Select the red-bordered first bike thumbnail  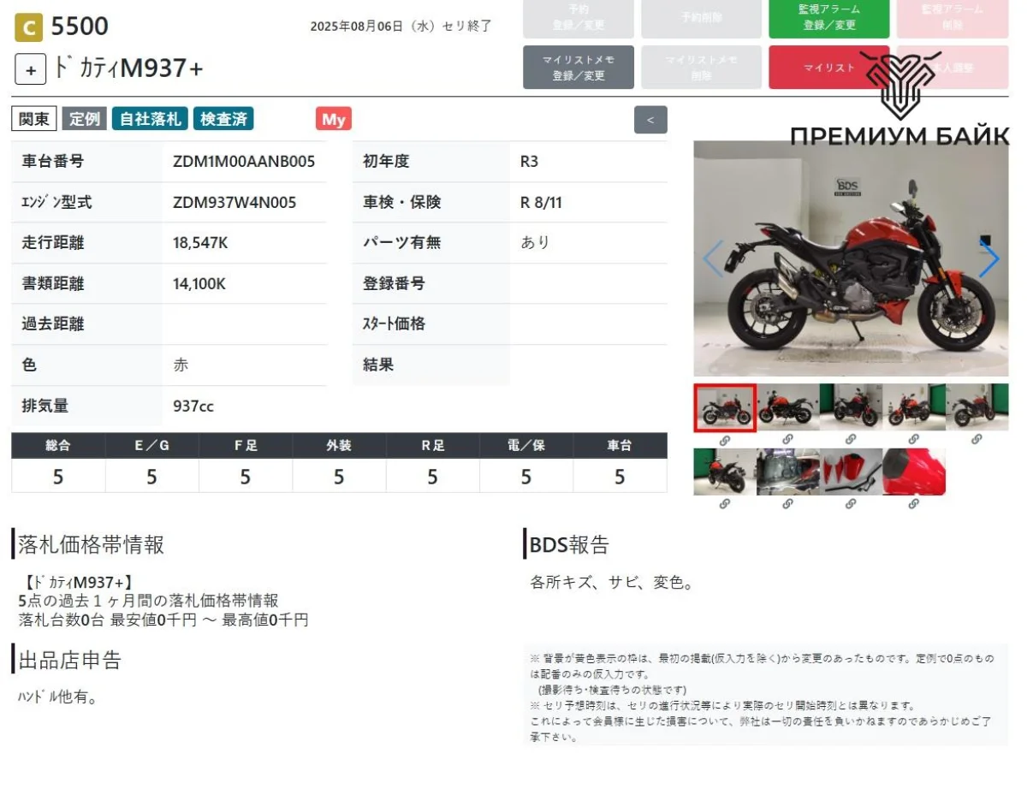pos(724,407)
